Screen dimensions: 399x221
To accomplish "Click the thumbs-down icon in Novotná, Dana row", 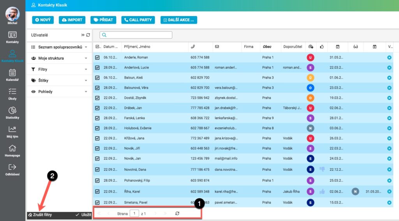I will point(322,169).
